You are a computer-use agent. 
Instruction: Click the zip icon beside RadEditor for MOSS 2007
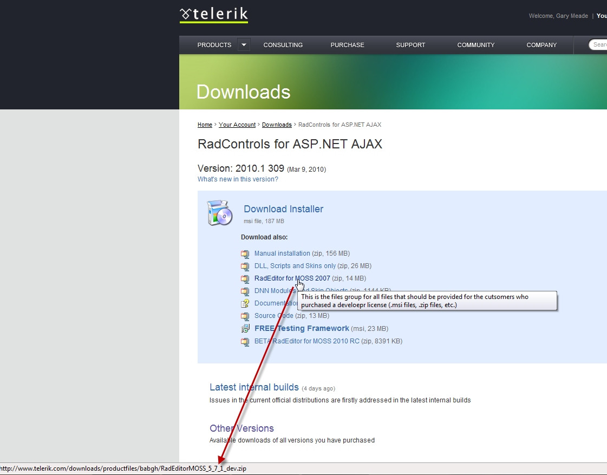point(245,279)
